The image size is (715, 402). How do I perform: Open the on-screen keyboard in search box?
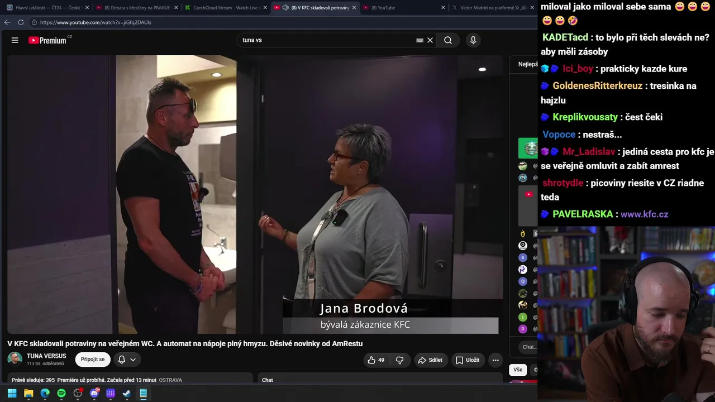click(x=420, y=40)
